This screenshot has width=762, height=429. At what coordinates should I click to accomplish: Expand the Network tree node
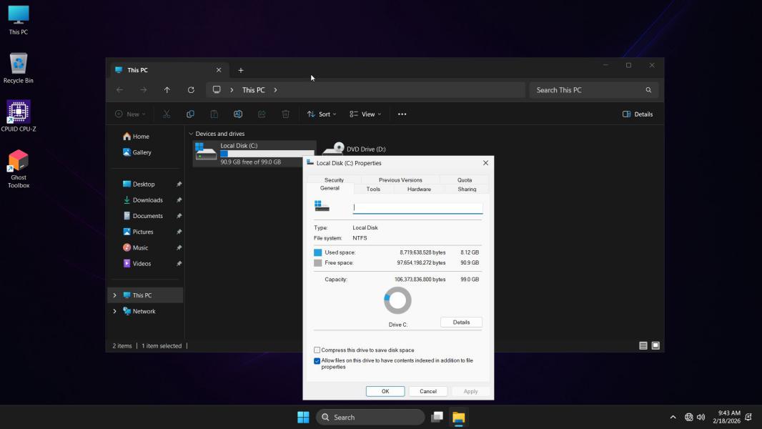(x=114, y=312)
